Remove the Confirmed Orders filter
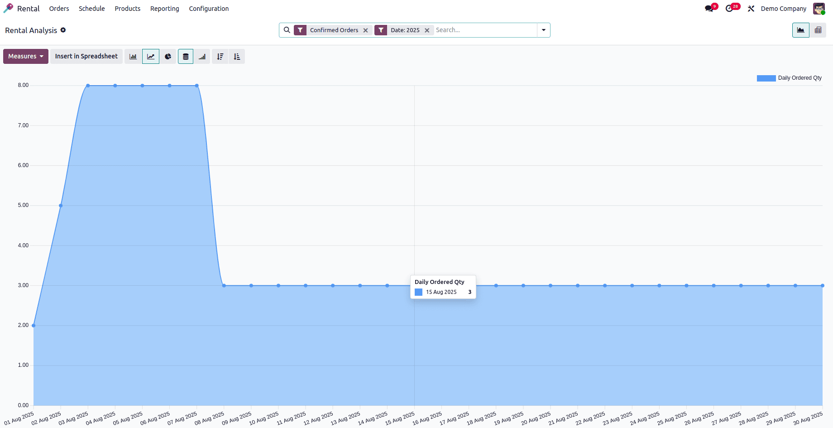Viewport: 833px width, 428px height. click(x=366, y=30)
